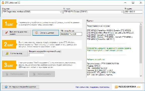Click the ZTE MF910 line in the log

[101, 39]
